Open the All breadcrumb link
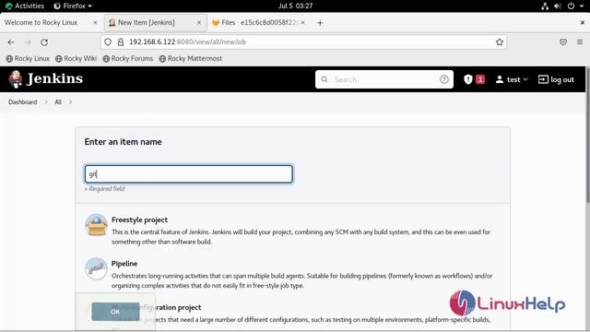The image size is (590, 332). click(58, 102)
